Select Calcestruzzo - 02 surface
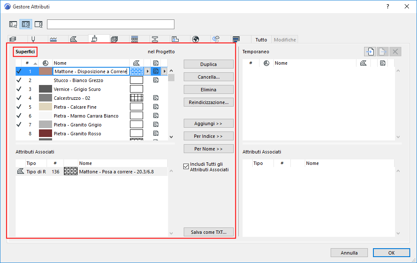This screenshot has width=417, height=263. [x=91, y=98]
